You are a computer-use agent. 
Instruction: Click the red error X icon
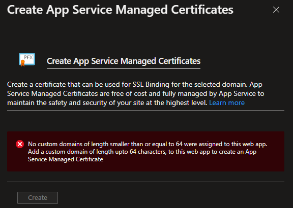[20, 144]
